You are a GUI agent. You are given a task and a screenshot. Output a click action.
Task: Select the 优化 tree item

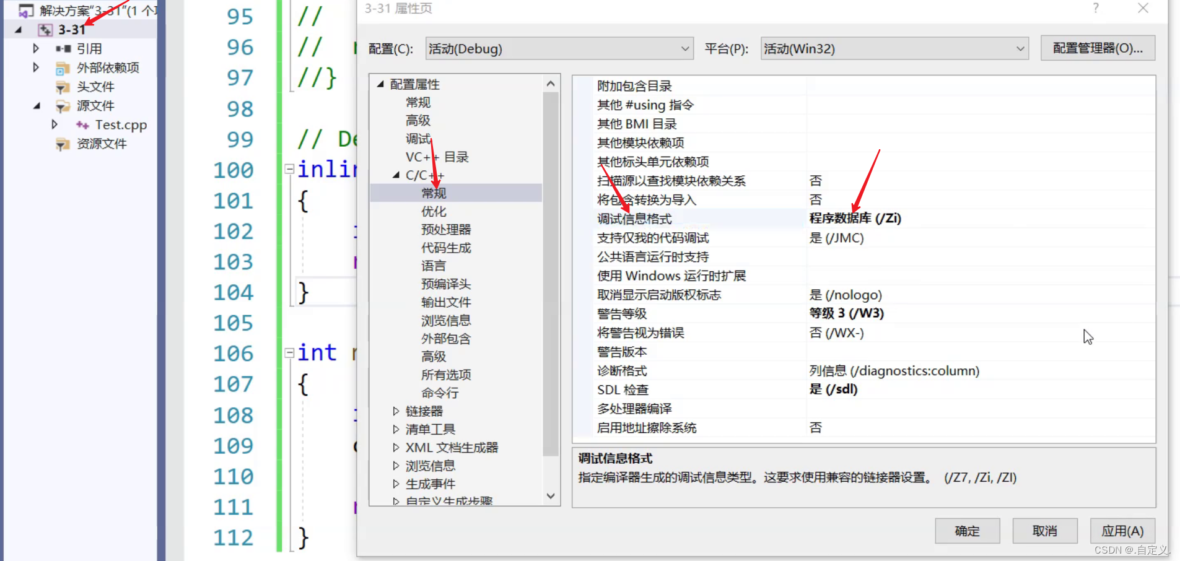point(434,211)
